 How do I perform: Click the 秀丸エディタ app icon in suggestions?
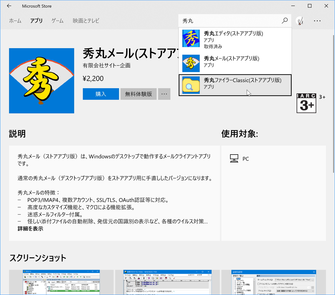click(x=191, y=38)
